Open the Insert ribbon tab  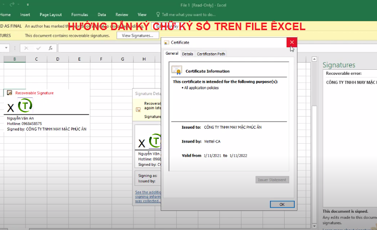point(25,15)
